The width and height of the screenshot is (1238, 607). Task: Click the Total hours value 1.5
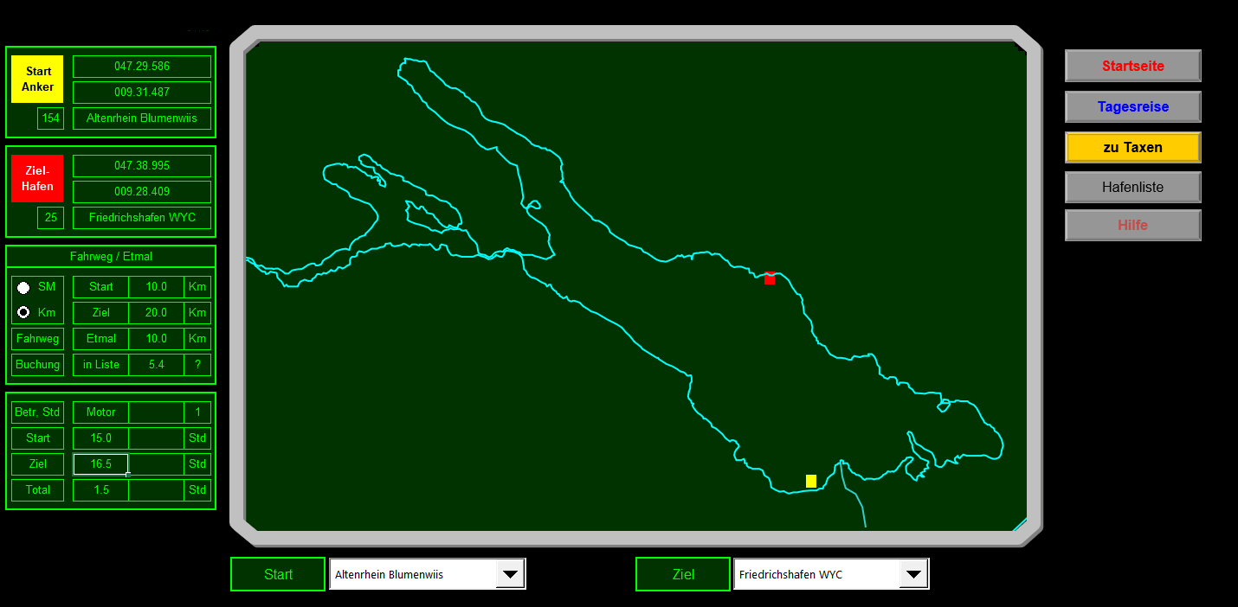click(x=100, y=489)
